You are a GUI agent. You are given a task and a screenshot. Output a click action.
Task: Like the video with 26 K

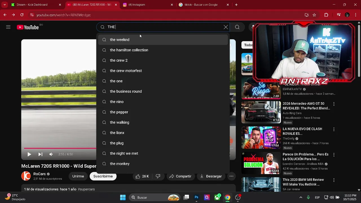tap(142, 176)
